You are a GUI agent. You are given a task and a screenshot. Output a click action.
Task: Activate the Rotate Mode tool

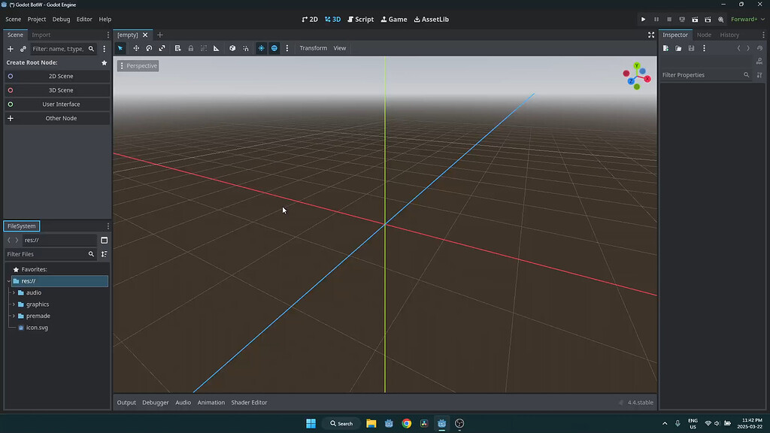pos(149,48)
